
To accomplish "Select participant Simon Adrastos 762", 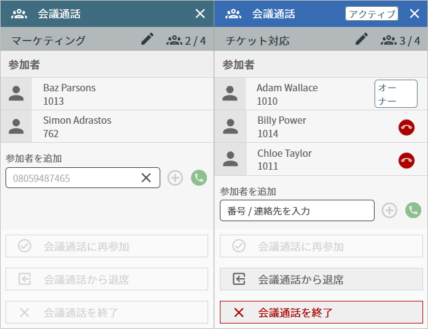I will (x=107, y=126).
